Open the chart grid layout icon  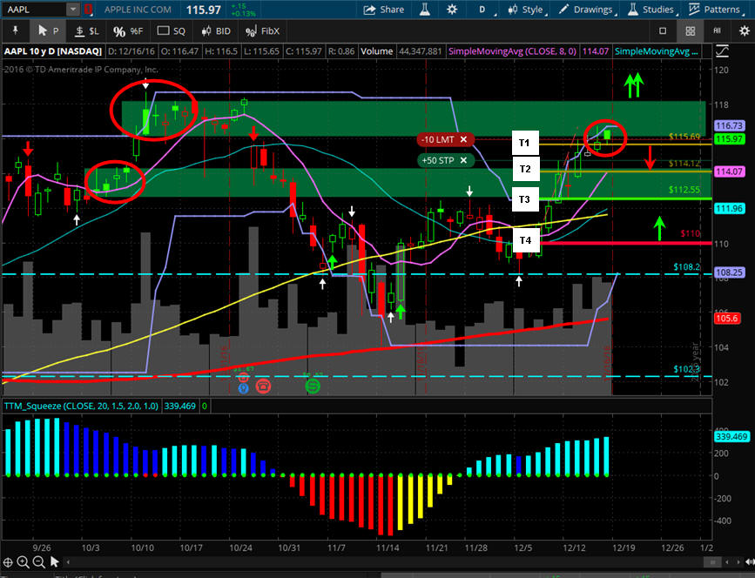tap(690, 30)
